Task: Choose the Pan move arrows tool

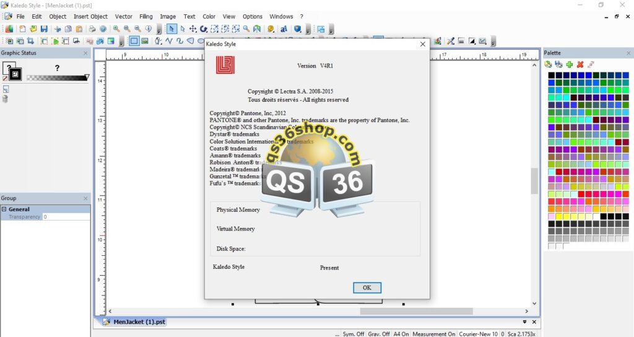Action: point(193,29)
